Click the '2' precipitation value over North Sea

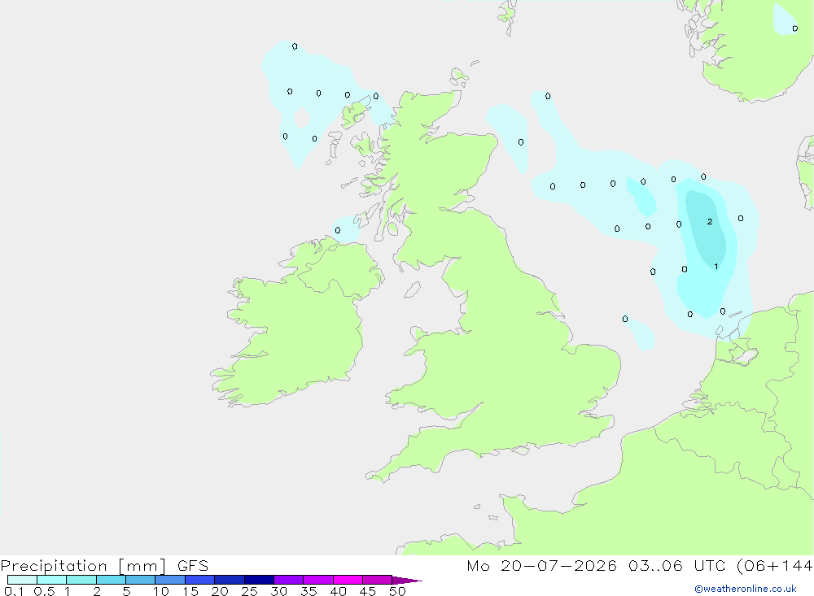coord(710,221)
